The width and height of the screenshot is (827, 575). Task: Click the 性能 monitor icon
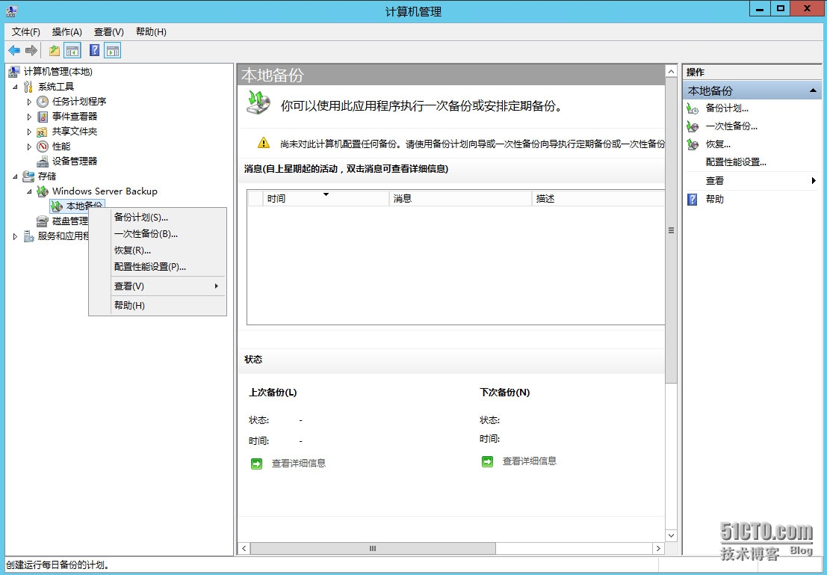pyautogui.click(x=43, y=147)
